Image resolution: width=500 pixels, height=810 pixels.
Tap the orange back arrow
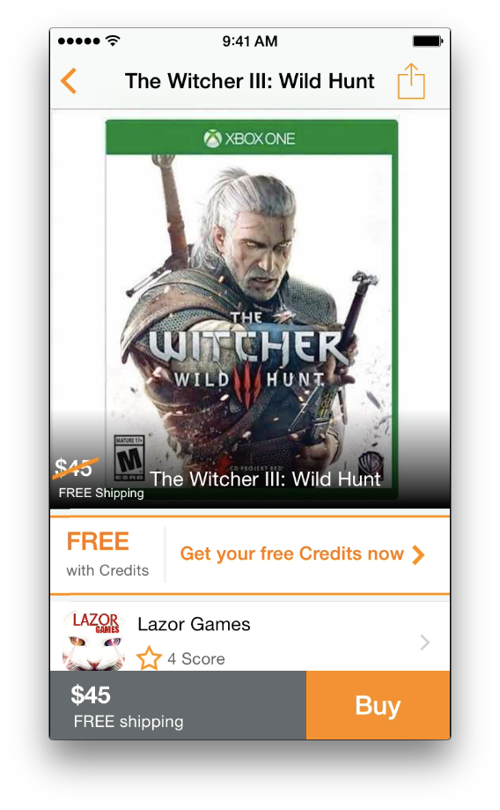(x=69, y=81)
